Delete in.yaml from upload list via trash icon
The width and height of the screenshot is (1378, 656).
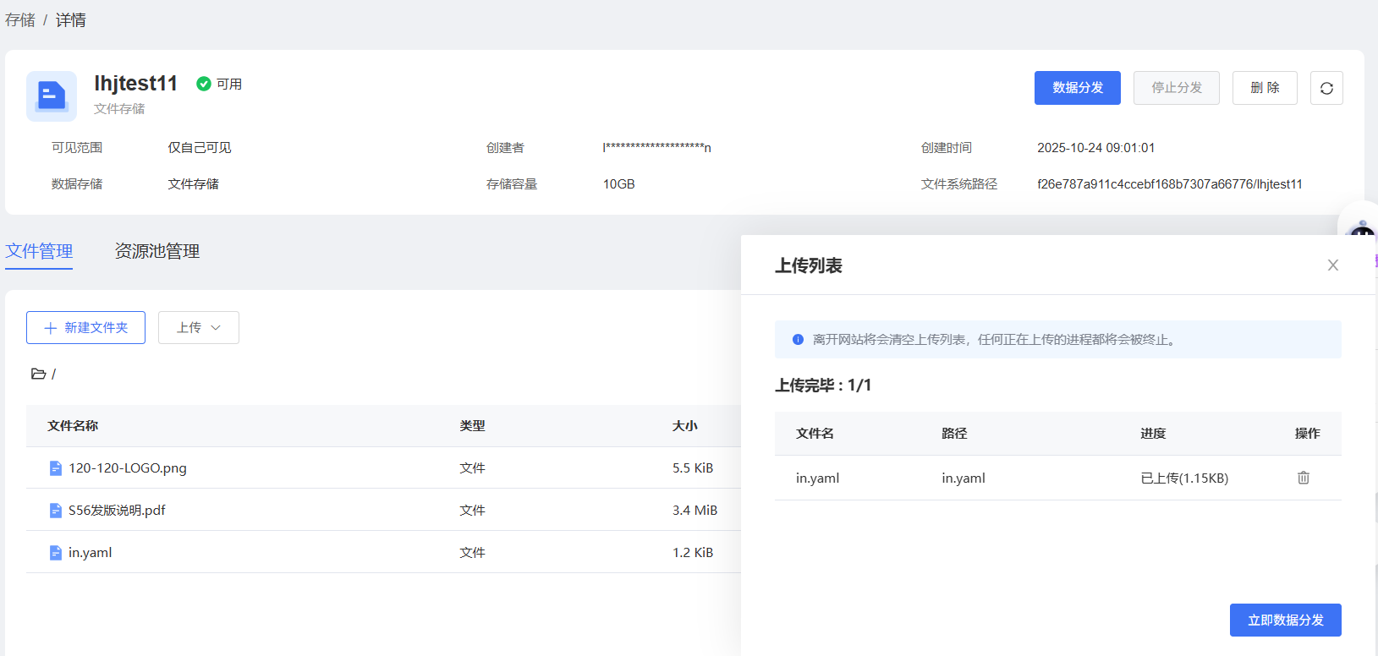point(1303,478)
